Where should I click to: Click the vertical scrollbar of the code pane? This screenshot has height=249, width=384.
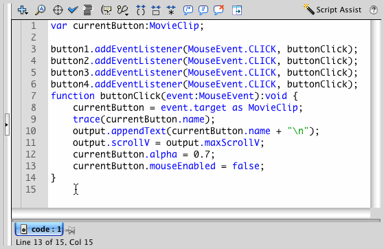click(376, 113)
